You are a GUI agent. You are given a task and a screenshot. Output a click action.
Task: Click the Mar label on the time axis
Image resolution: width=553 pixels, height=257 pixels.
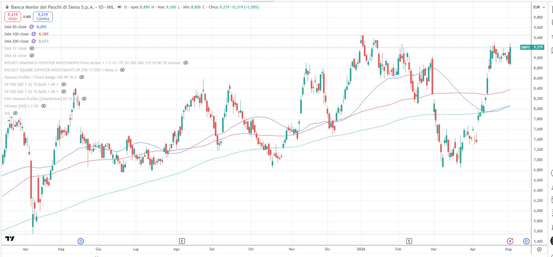tap(434, 249)
